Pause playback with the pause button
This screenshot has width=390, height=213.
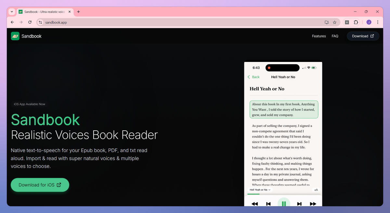[x=284, y=203]
